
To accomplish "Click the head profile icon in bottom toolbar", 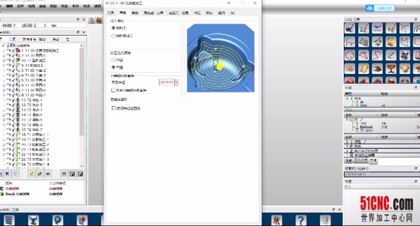I will 56,220.
